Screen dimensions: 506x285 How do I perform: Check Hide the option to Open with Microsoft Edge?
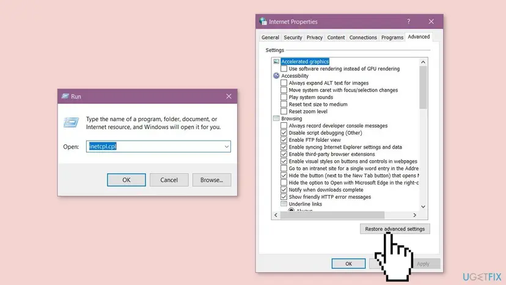point(284,182)
